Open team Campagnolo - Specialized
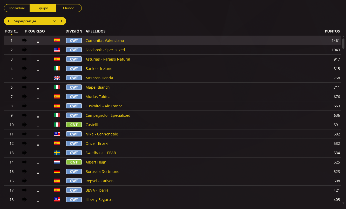This screenshot has height=209, width=346. pos(108,115)
